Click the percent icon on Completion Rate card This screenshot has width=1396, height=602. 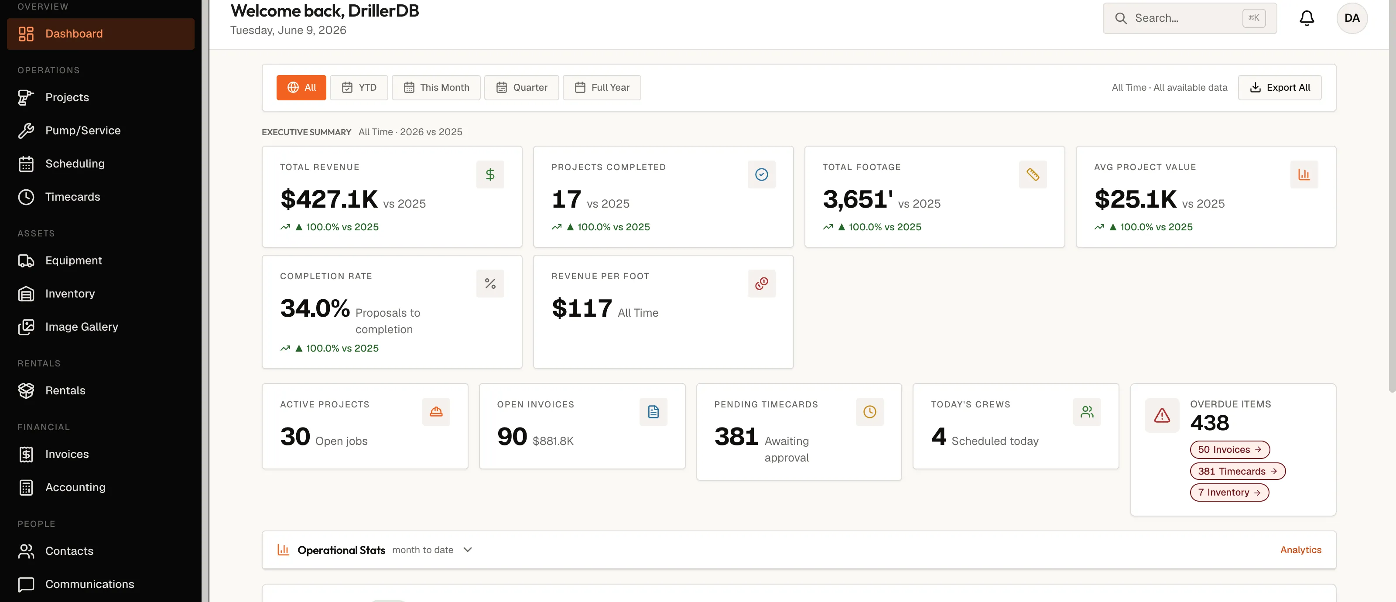coord(490,284)
